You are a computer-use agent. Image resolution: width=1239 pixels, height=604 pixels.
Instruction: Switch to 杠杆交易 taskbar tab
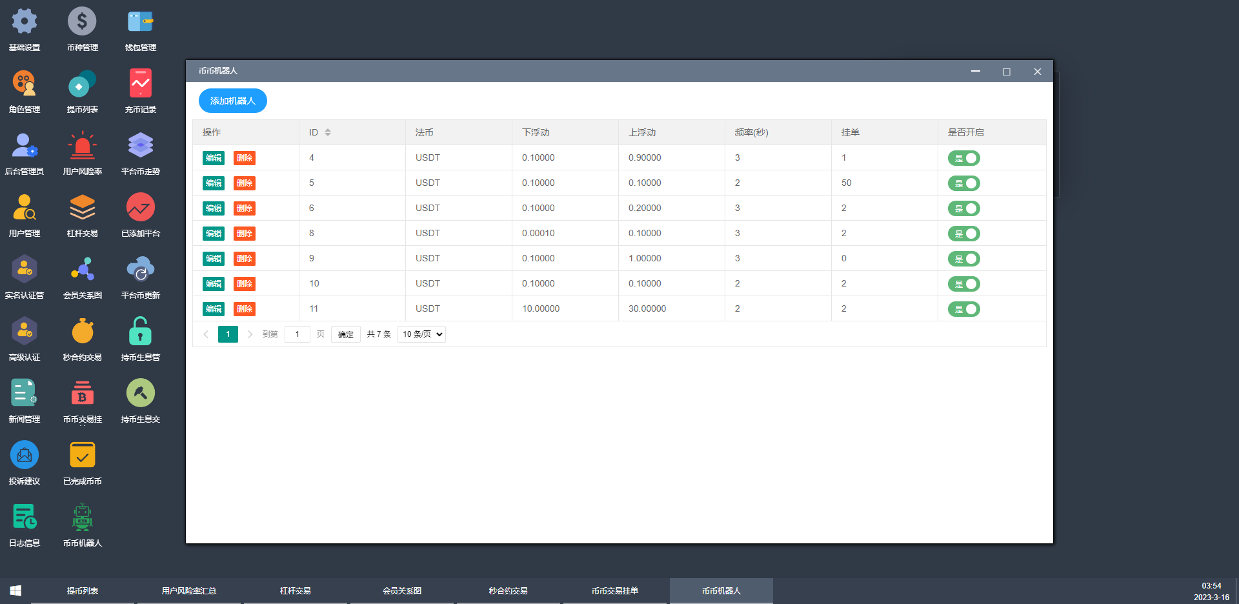pyautogui.click(x=295, y=590)
